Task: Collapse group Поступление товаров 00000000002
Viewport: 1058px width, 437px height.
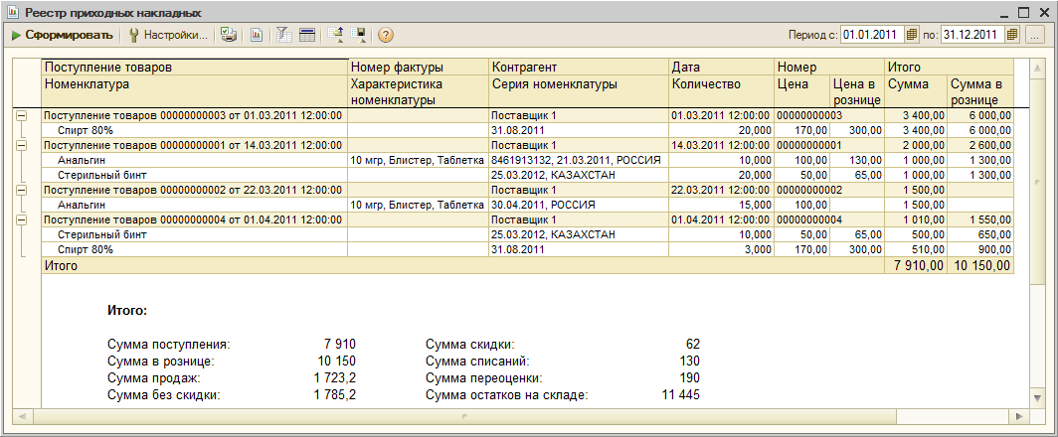Action: coord(22,190)
